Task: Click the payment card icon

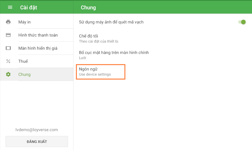Action: click(x=8, y=35)
